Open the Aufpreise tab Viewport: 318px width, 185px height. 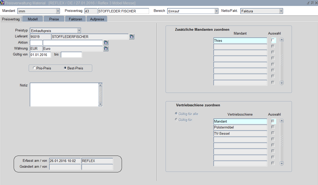tap(97, 19)
